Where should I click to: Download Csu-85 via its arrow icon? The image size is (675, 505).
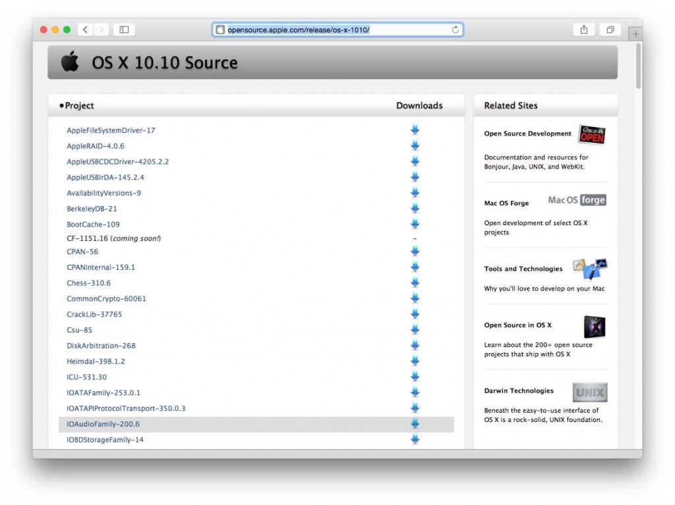click(x=415, y=329)
